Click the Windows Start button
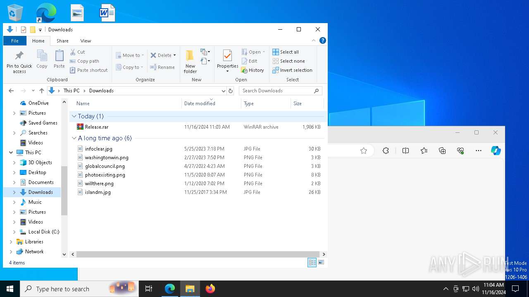The width and height of the screenshot is (529, 297). tap(10, 289)
